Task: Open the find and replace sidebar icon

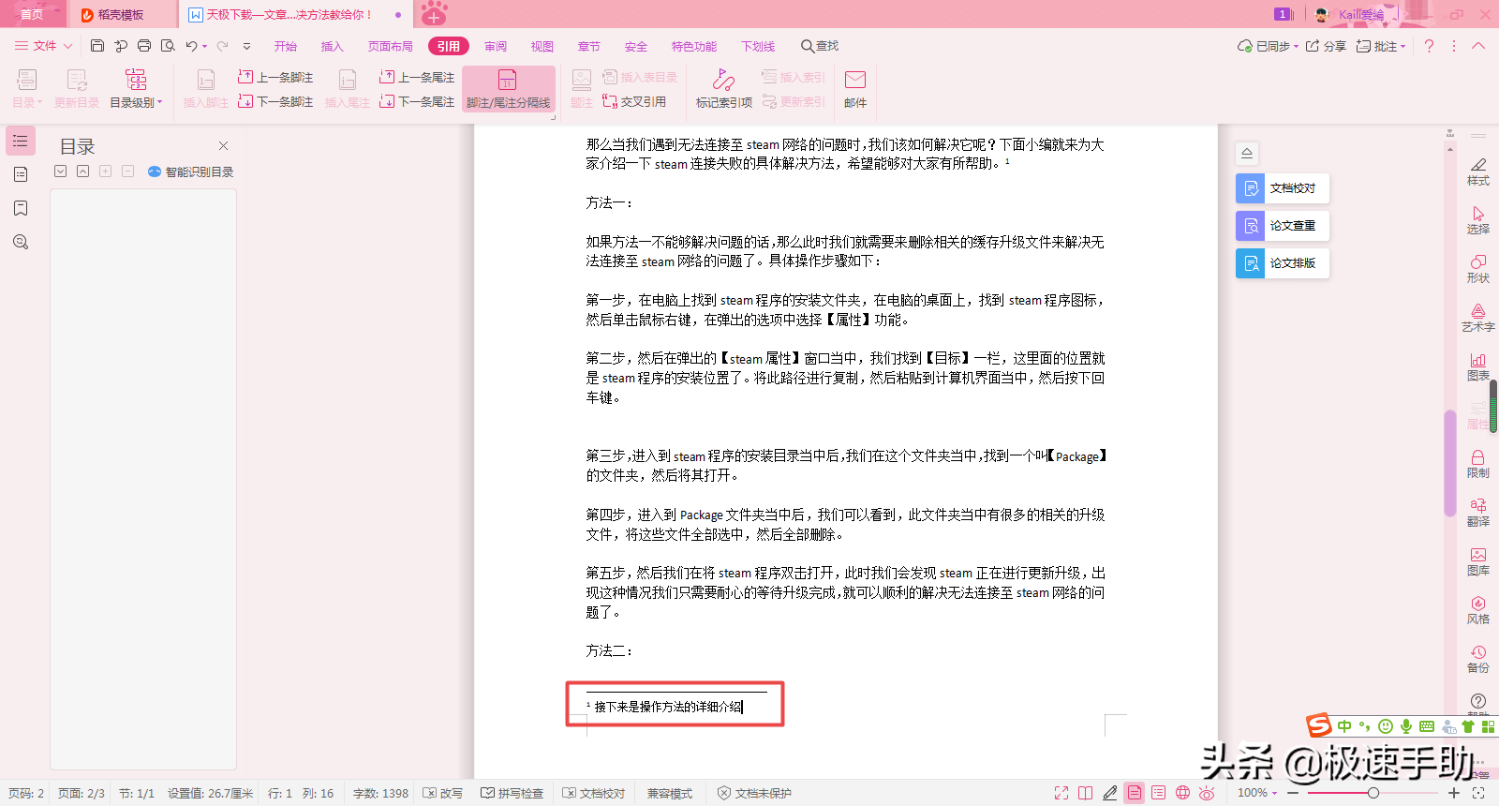Action: pyautogui.click(x=21, y=242)
